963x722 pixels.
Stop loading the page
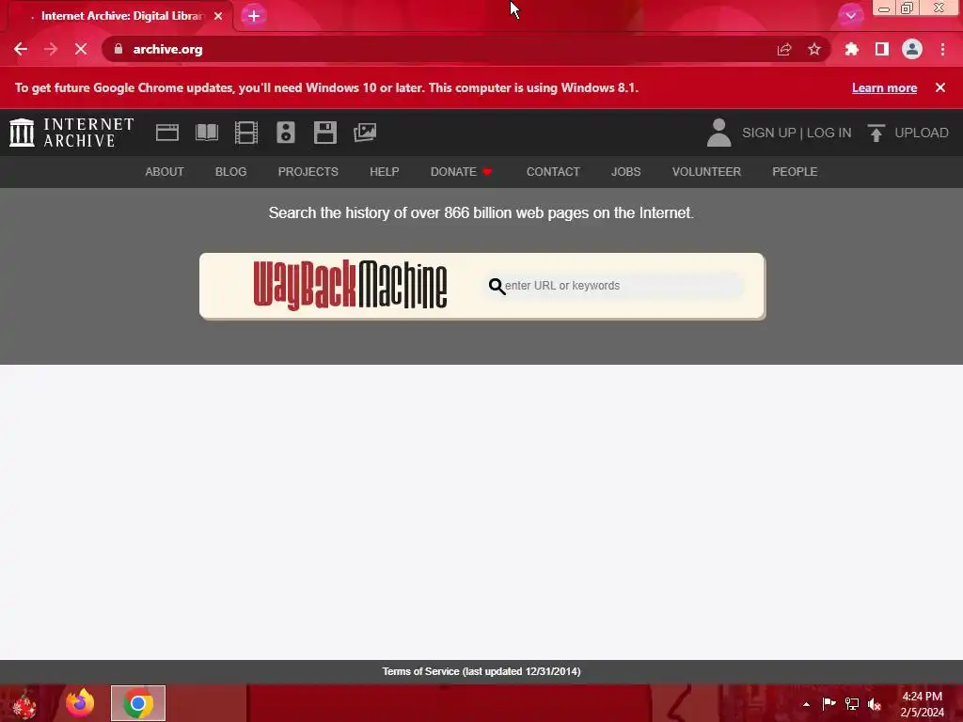pos(81,49)
